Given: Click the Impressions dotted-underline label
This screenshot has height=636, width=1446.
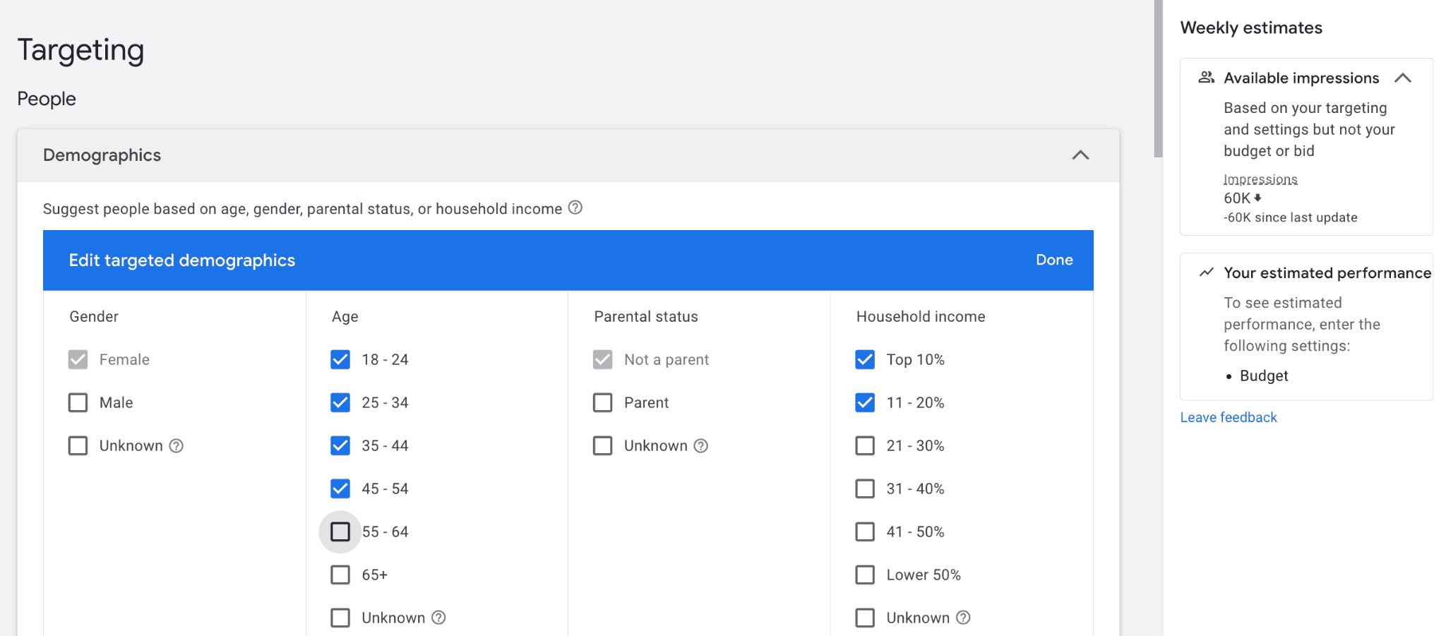Looking at the screenshot, I should (x=1260, y=179).
